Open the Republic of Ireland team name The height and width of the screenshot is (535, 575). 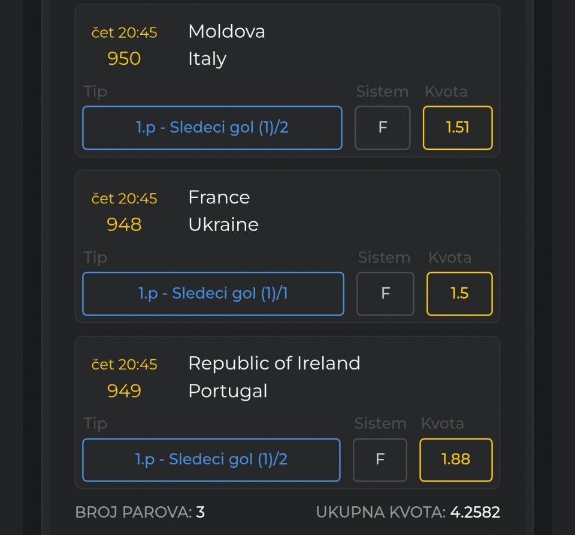point(274,363)
